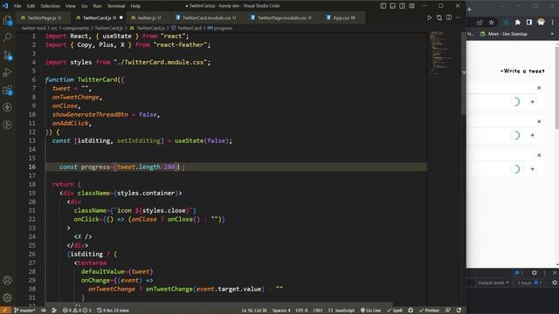Open the Accounts icon in activity bar
The height and width of the screenshot is (314, 559).
coord(8,280)
